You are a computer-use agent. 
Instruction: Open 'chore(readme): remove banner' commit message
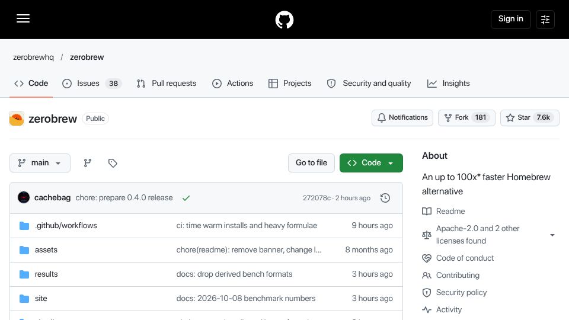click(248, 250)
